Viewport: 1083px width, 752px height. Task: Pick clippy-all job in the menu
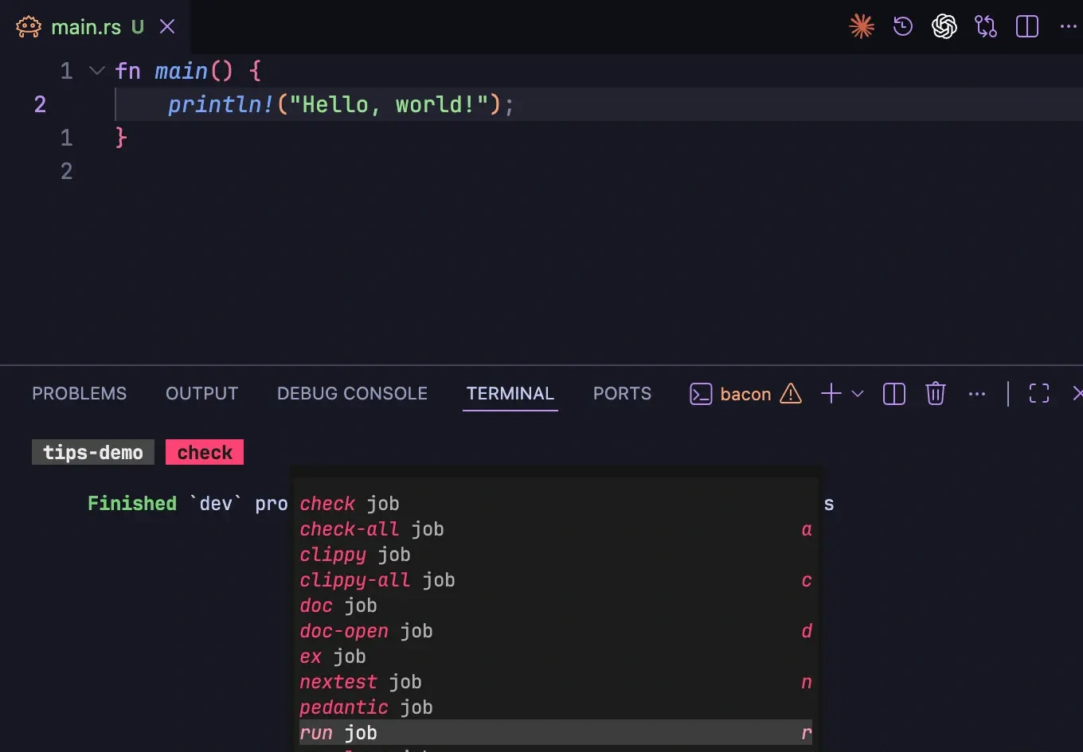click(556, 580)
